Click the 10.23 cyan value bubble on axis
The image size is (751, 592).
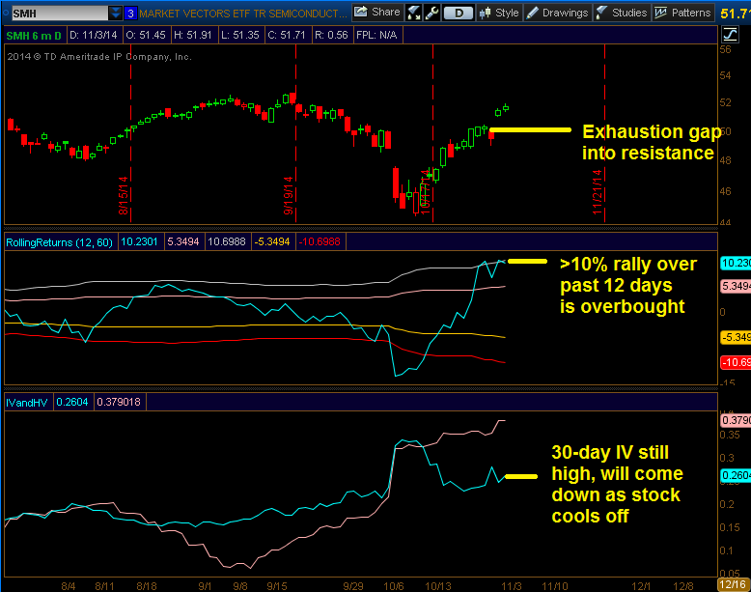[735, 262]
